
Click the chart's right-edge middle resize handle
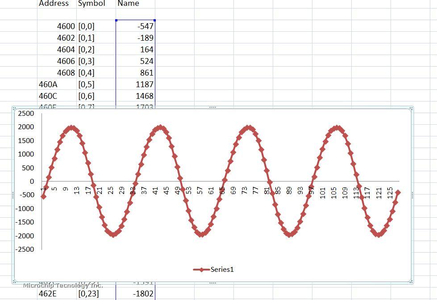coord(412,195)
